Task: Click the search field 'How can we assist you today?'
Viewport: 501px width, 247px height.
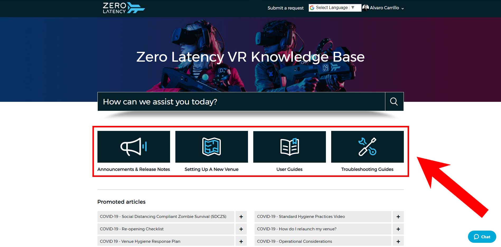Action: click(x=241, y=102)
